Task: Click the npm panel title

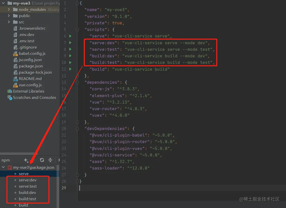Action: pos(6,160)
